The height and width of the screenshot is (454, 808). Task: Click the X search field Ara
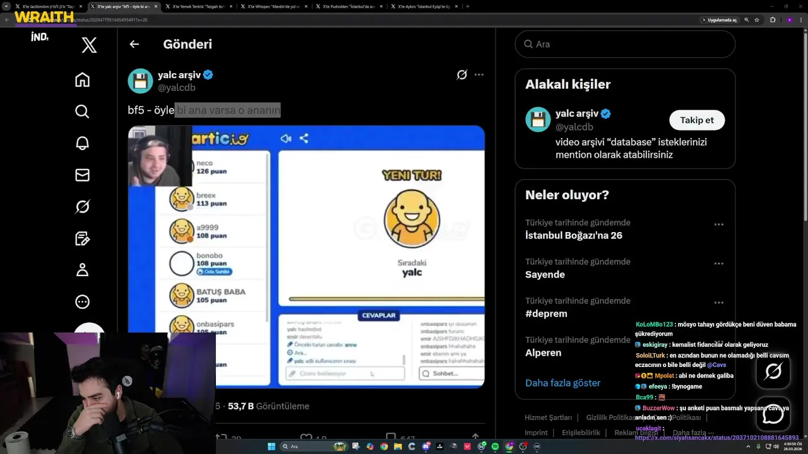(x=625, y=44)
